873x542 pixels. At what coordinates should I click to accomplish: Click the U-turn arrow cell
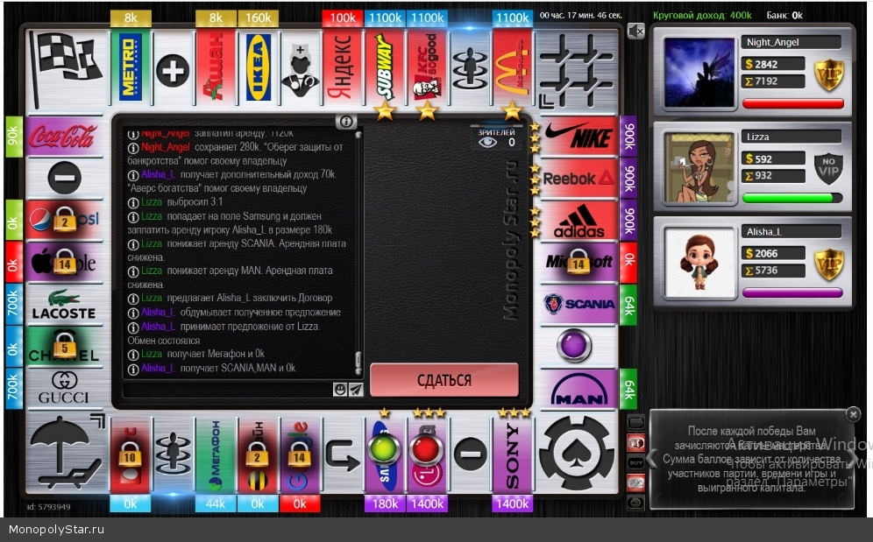pyautogui.click(x=343, y=454)
